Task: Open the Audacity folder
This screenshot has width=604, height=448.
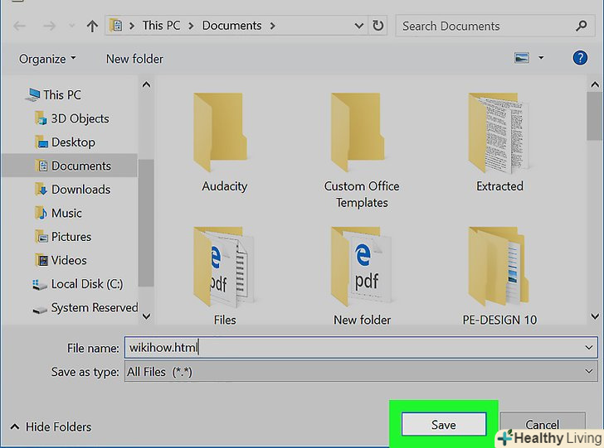Action: (224, 141)
